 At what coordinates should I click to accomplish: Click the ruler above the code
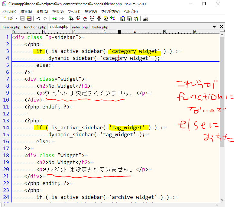click(116, 32)
